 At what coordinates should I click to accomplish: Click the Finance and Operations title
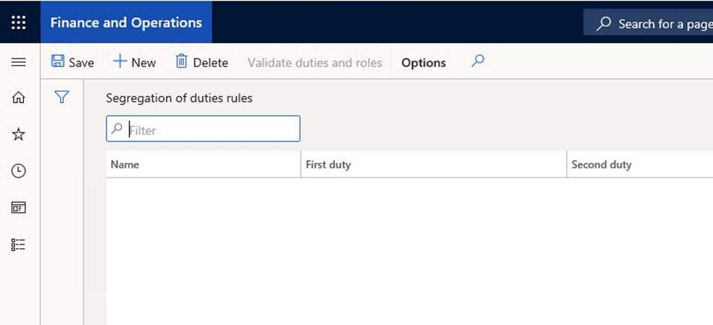click(x=126, y=23)
